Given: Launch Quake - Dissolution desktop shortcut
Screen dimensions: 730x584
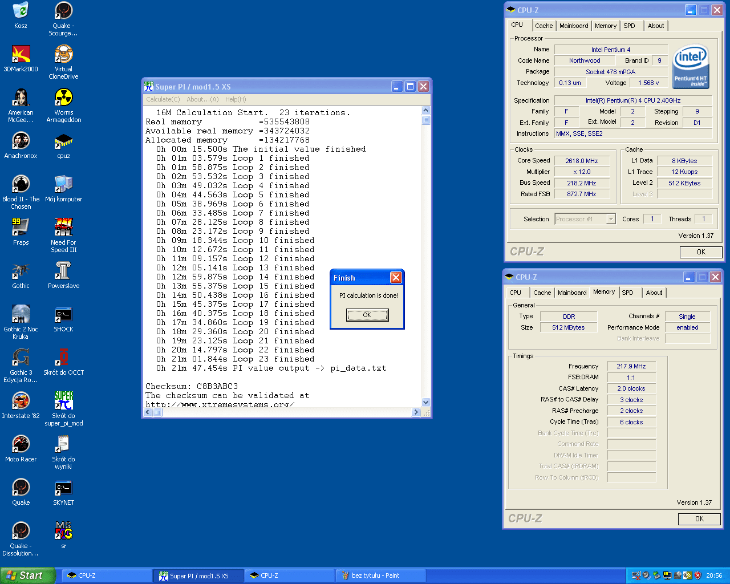Looking at the screenshot, I should click(21, 539).
